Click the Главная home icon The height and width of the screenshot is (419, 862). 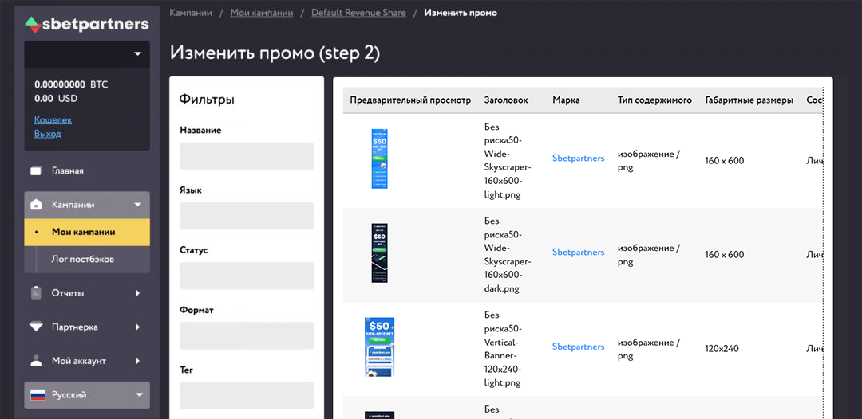point(36,171)
